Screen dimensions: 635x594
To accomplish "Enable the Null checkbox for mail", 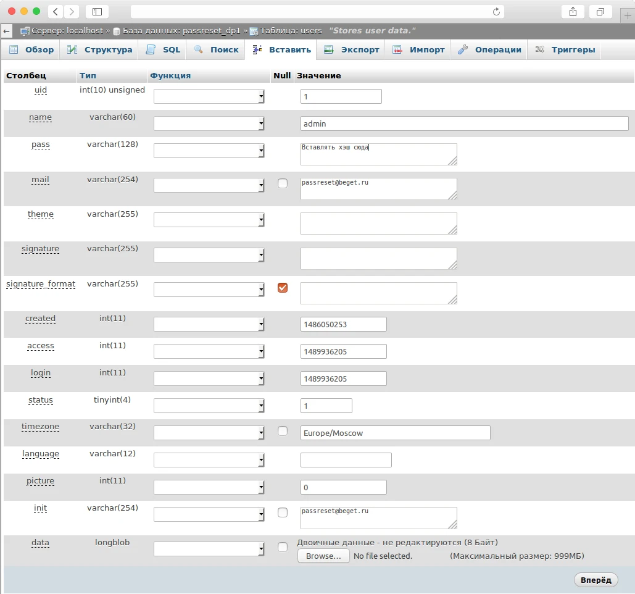I will pyautogui.click(x=283, y=183).
